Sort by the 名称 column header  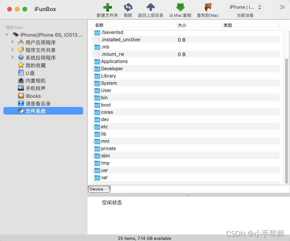pos(99,25)
